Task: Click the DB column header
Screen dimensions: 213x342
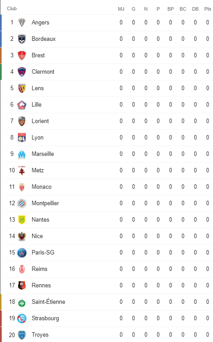Action: coord(195,9)
